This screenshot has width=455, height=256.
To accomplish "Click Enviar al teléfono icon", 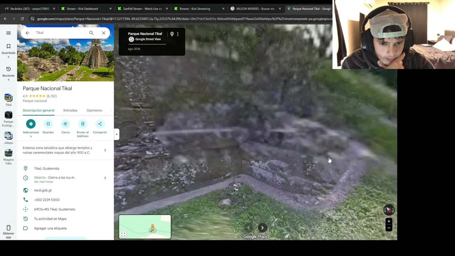I will pos(82,124).
